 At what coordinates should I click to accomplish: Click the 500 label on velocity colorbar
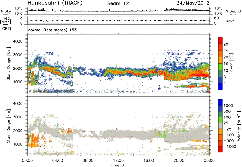227,111
